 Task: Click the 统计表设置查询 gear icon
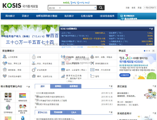[122, 19]
